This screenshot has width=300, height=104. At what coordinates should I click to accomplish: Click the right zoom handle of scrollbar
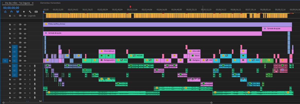pos(211,102)
